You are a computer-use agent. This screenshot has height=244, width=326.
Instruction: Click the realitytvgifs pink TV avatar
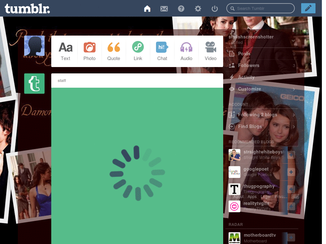(x=234, y=207)
